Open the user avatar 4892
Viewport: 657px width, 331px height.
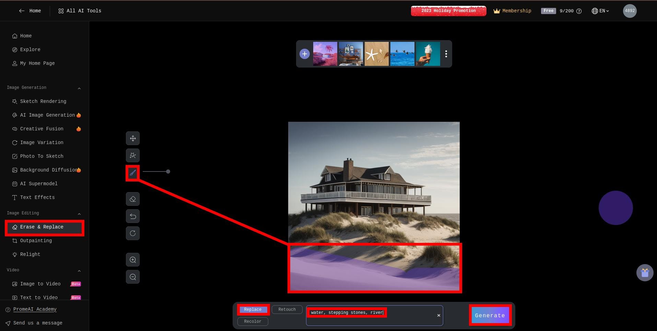[x=630, y=11]
